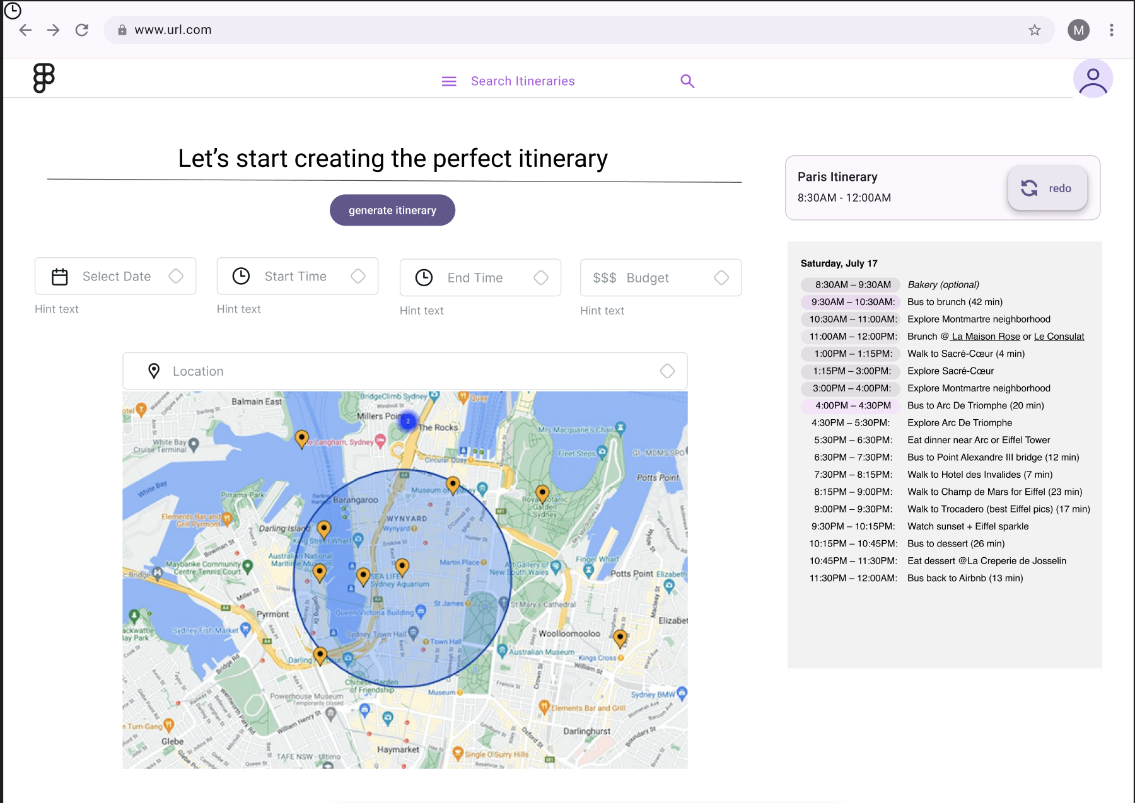
Task: Bookmark page with the star icon
Action: click(1035, 30)
